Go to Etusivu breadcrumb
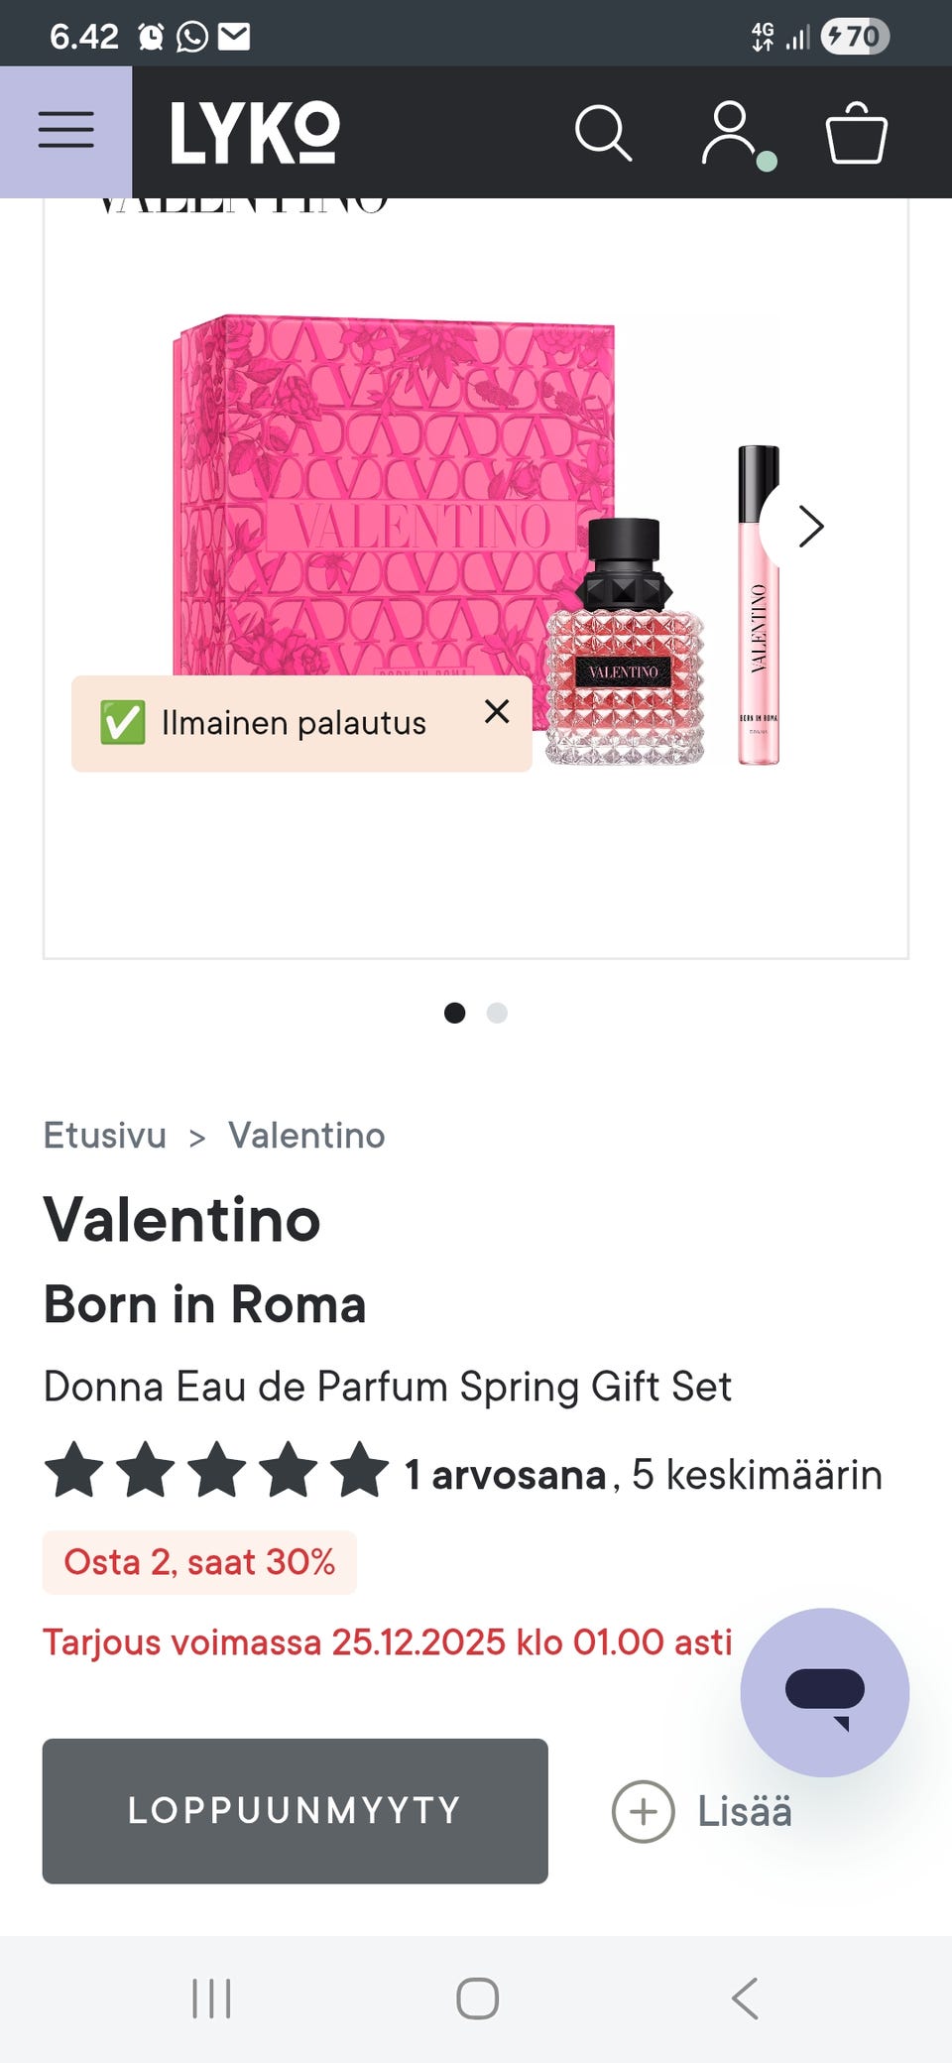This screenshot has height=2063, width=952. (x=105, y=1135)
